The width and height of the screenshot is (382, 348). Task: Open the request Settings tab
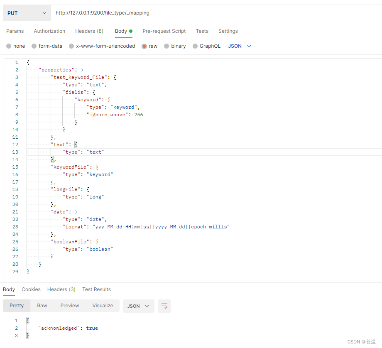pos(228,31)
